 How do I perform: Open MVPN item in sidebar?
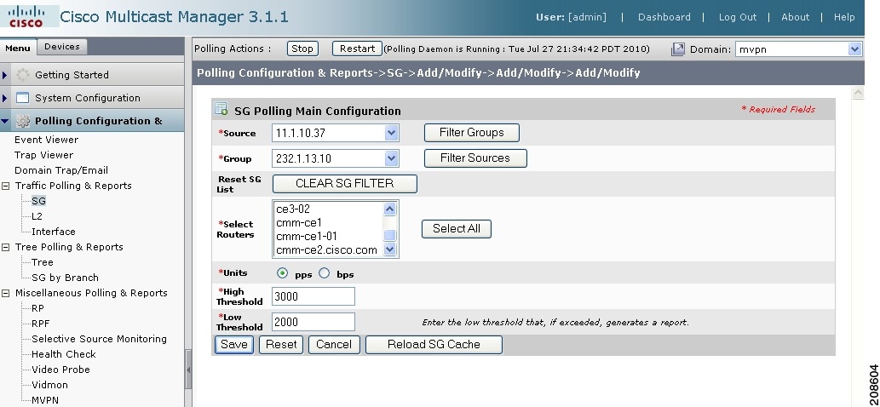45,400
